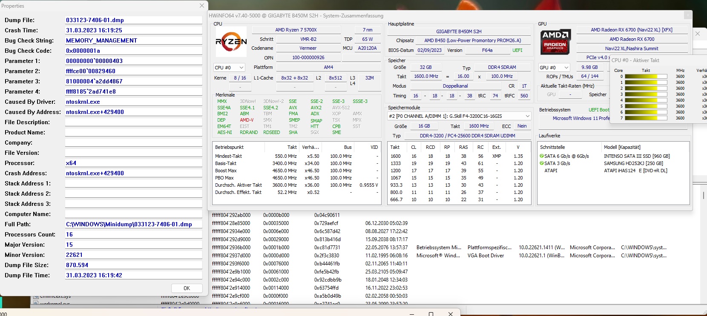Click the DDR4-3200 / PC4-25600 module type value
The image size is (707, 316).
[467, 136]
